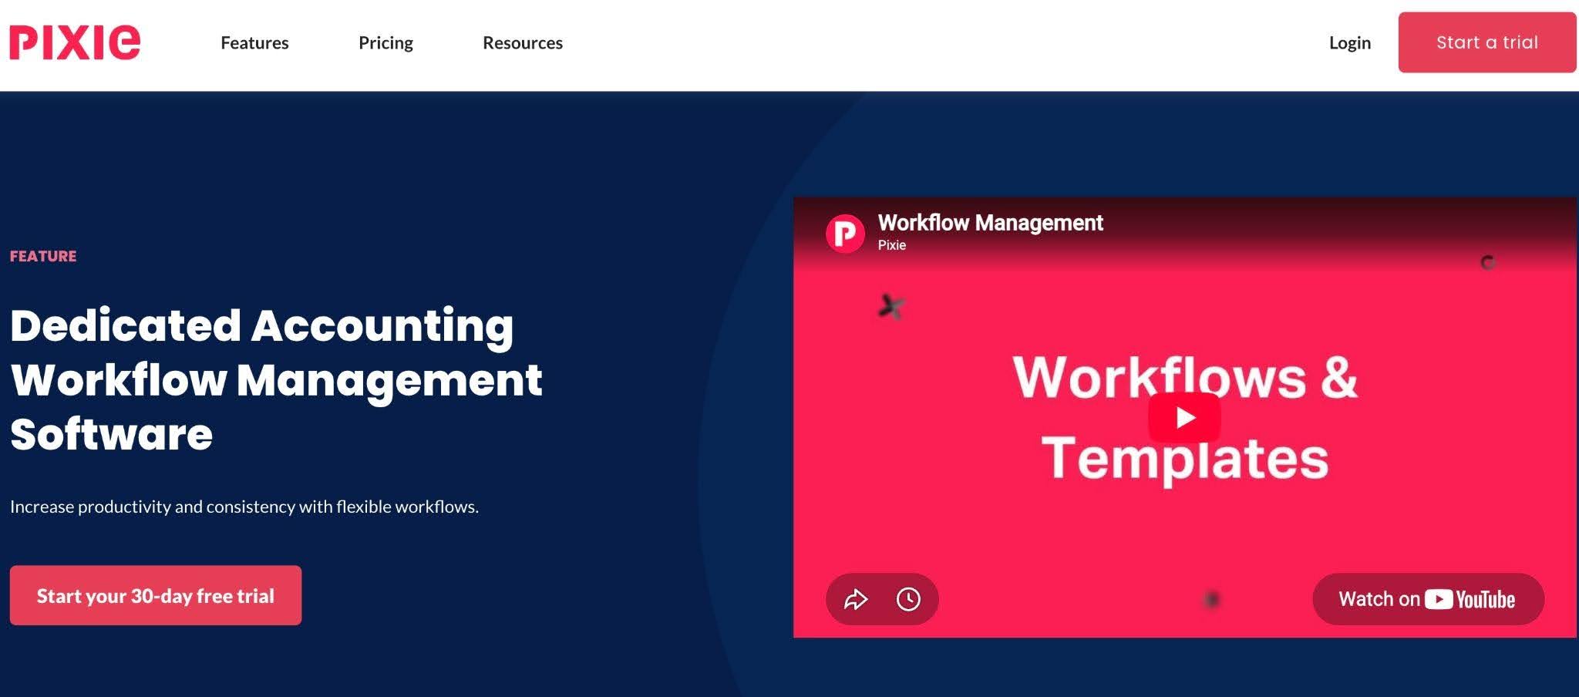Click the Share arrow icon on video
1579x697 pixels.
[856, 599]
